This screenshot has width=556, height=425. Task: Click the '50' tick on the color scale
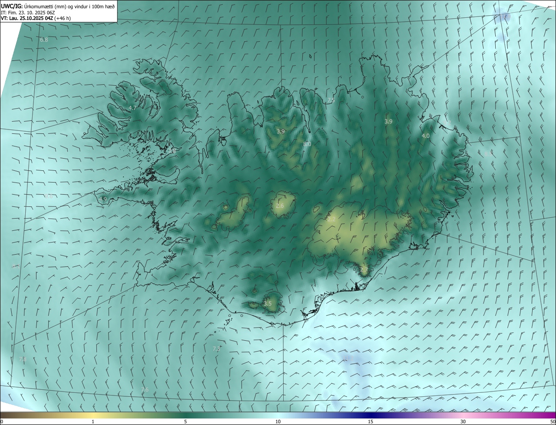[553, 422]
